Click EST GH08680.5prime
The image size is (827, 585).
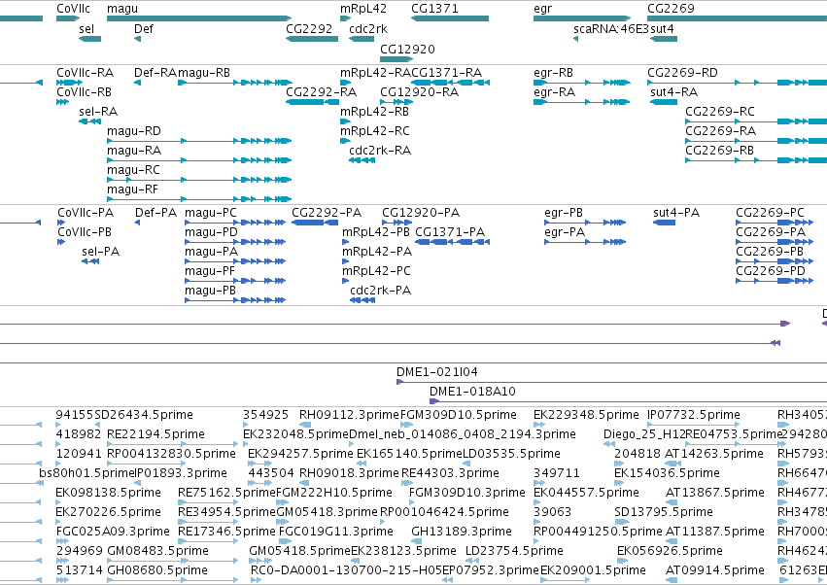pyautogui.click(x=157, y=570)
